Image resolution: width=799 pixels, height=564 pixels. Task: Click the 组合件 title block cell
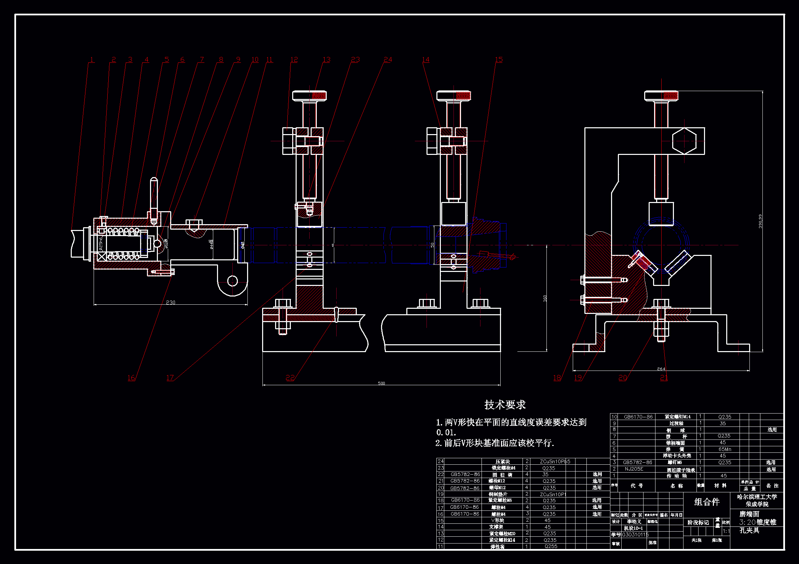[706, 502]
